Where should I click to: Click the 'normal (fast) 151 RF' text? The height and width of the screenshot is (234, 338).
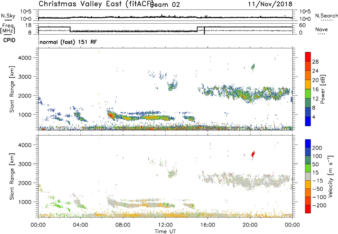[x=68, y=42]
